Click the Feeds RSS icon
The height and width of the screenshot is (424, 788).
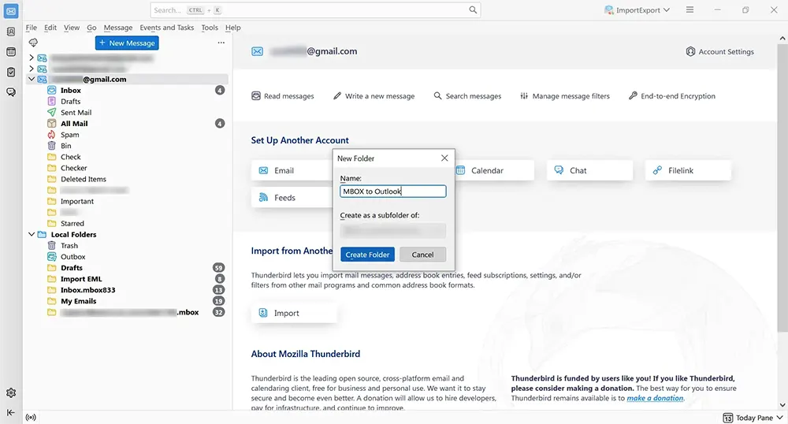pos(263,198)
